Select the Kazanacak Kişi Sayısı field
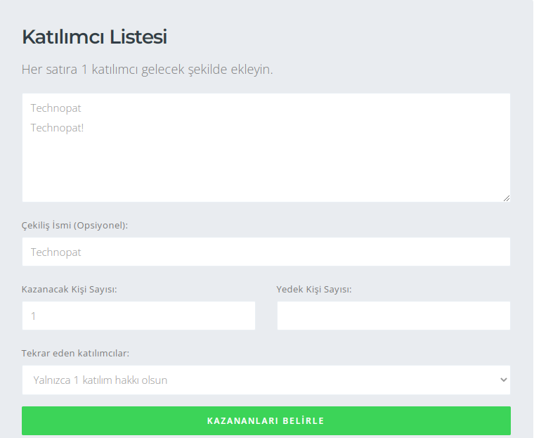The image size is (534, 438). click(138, 316)
